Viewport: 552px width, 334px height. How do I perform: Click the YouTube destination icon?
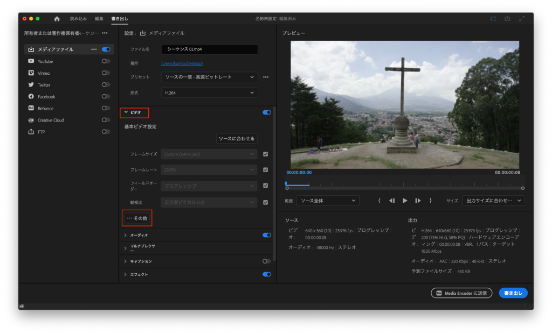point(31,61)
